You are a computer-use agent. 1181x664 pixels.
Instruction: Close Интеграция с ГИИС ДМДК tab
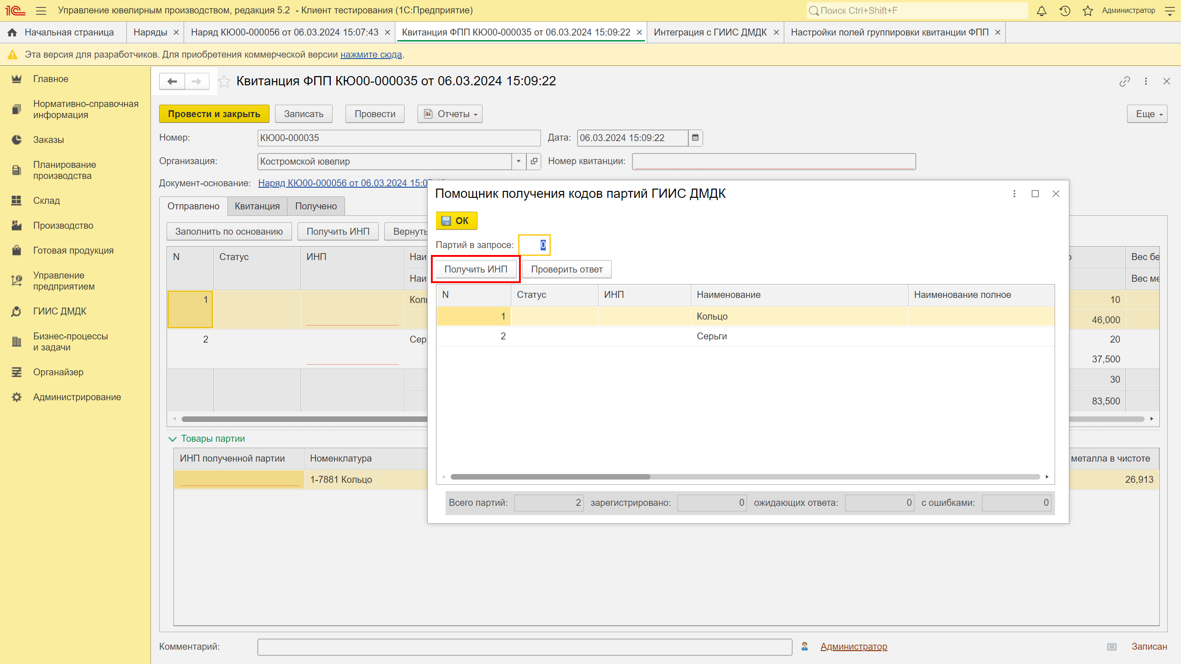coord(776,32)
